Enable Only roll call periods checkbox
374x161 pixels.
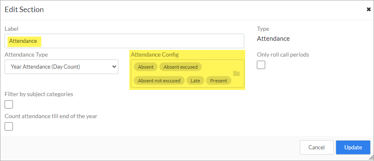tap(261, 65)
